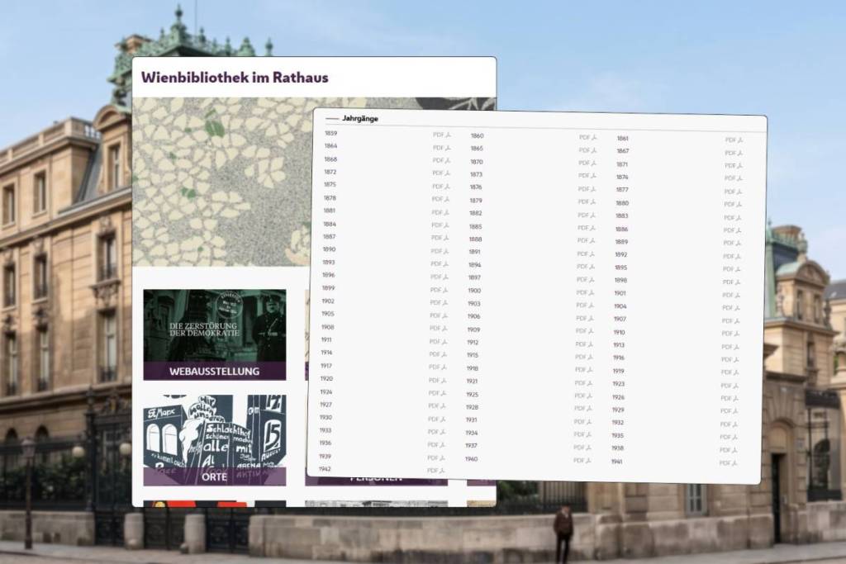Download the PDF for year 1929
Viewport: 846px width, 564px height.
730,411
